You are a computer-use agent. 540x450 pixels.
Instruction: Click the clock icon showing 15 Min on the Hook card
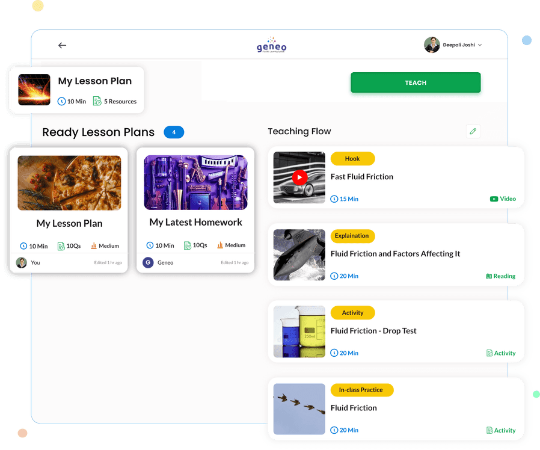tap(335, 199)
